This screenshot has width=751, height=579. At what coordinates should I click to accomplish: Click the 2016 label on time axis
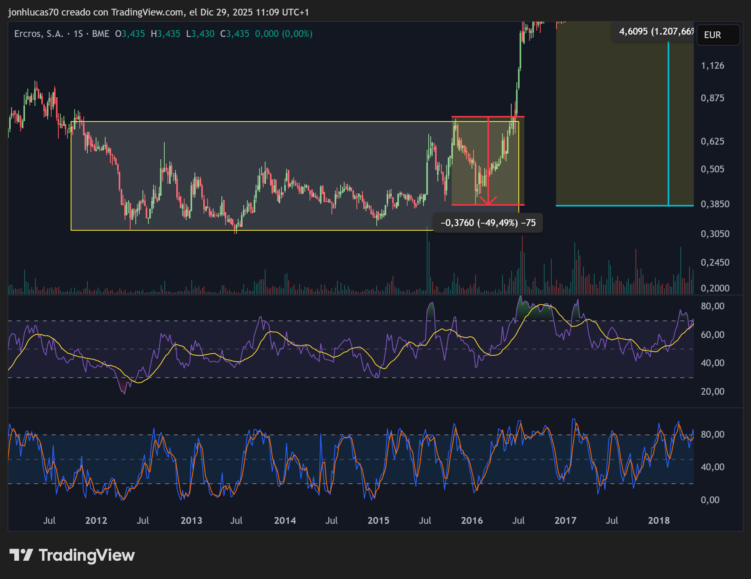(x=472, y=520)
